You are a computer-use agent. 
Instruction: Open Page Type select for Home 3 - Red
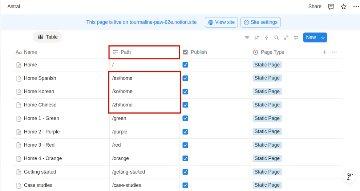[x=267, y=145]
